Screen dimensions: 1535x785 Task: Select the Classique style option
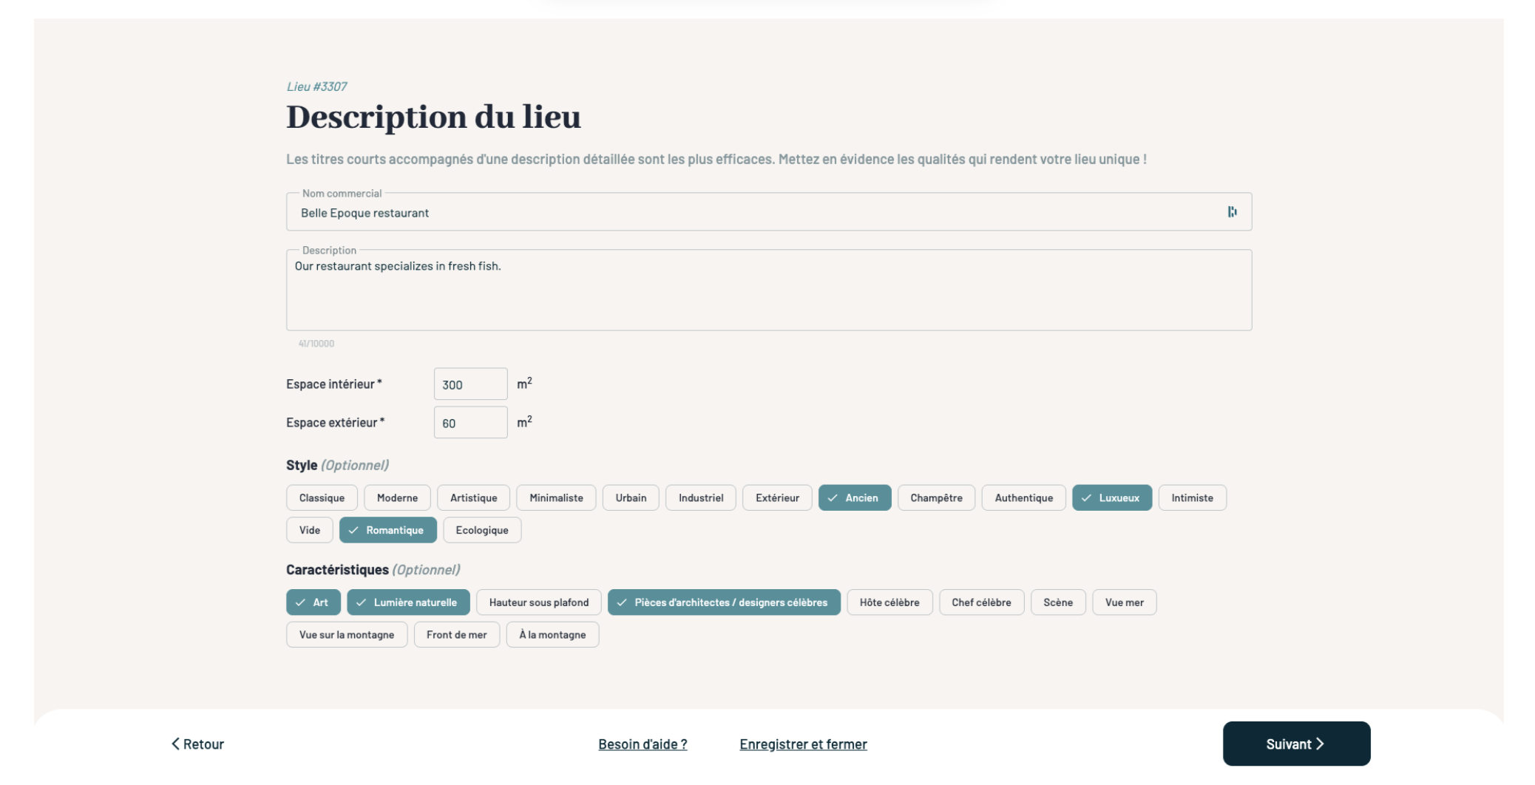(x=322, y=497)
